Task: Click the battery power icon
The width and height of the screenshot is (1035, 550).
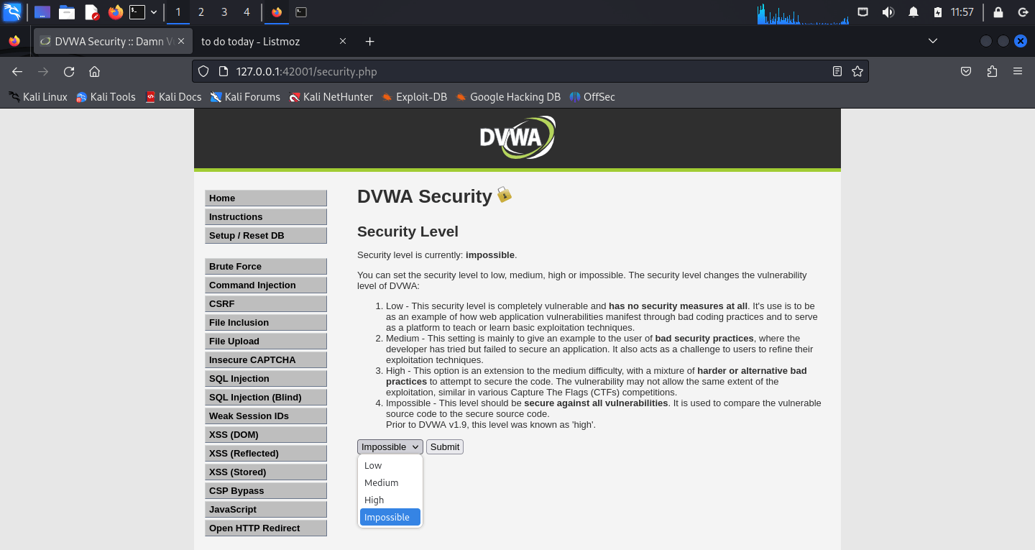Action: pyautogui.click(x=937, y=12)
